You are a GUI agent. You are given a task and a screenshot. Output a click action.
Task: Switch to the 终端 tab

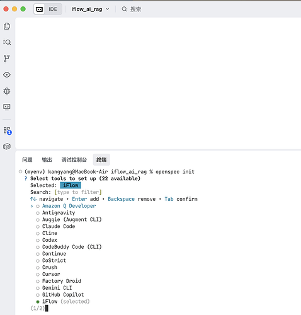click(x=101, y=160)
